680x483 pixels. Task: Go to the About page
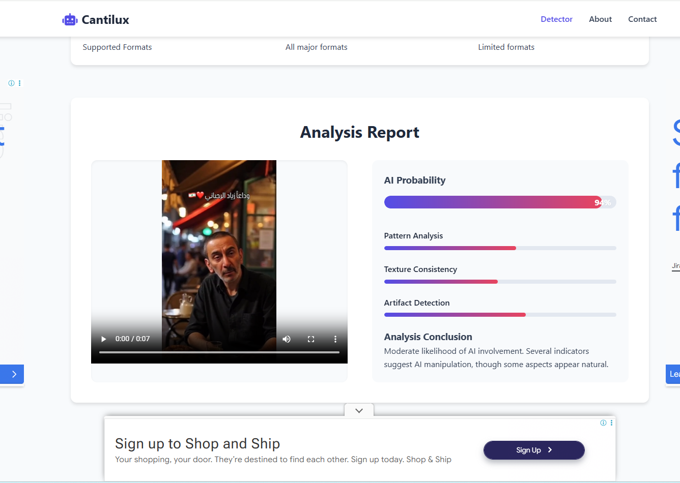(x=600, y=19)
